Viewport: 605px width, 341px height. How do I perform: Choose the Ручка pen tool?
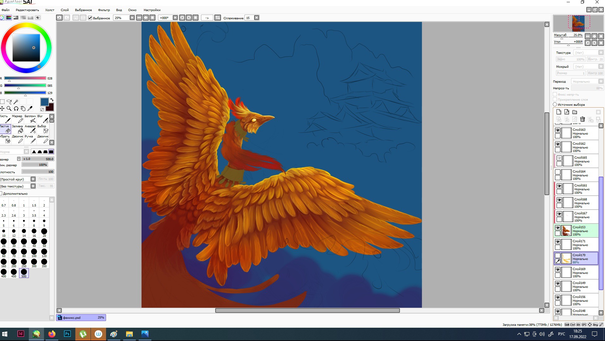click(30, 139)
